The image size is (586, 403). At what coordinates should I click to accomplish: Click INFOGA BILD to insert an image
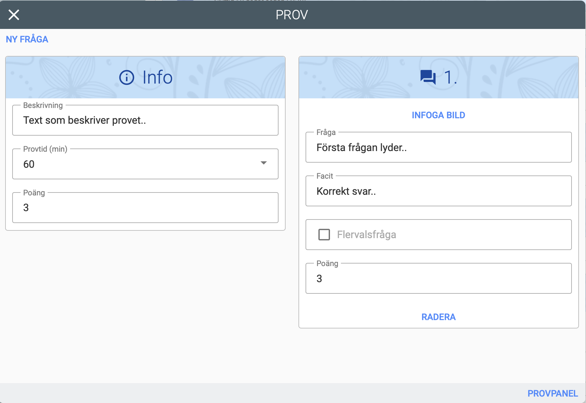click(x=438, y=115)
